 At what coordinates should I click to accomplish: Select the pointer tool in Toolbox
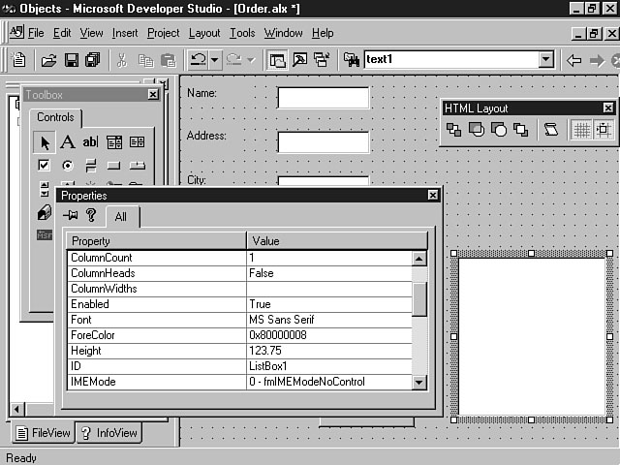44,142
